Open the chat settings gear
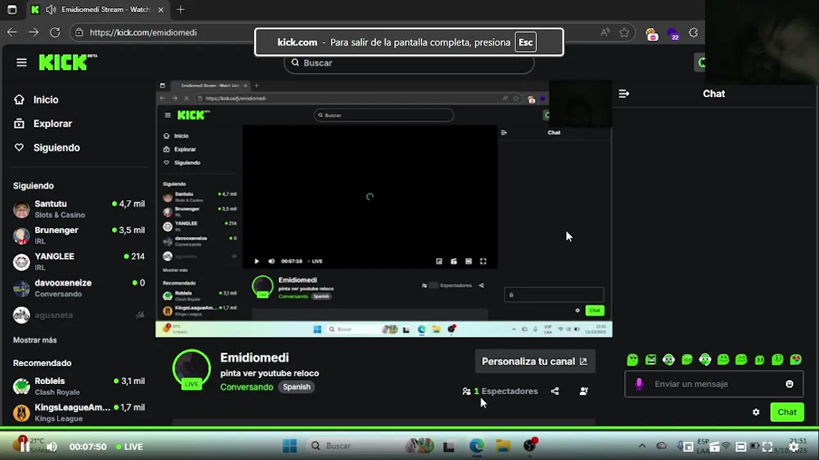The image size is (819, 460). tap(756, 412)
